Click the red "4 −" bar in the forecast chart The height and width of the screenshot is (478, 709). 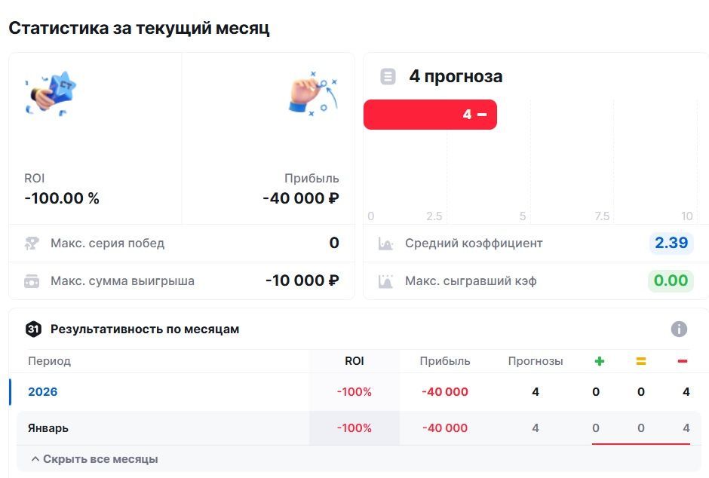(430, 114)
